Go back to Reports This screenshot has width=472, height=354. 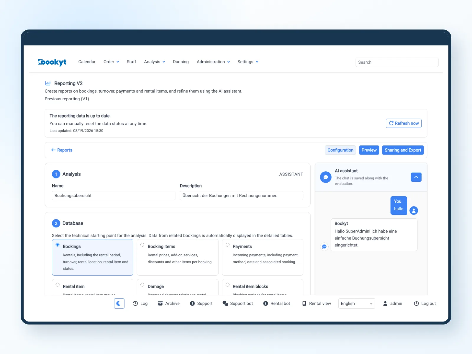62,150
